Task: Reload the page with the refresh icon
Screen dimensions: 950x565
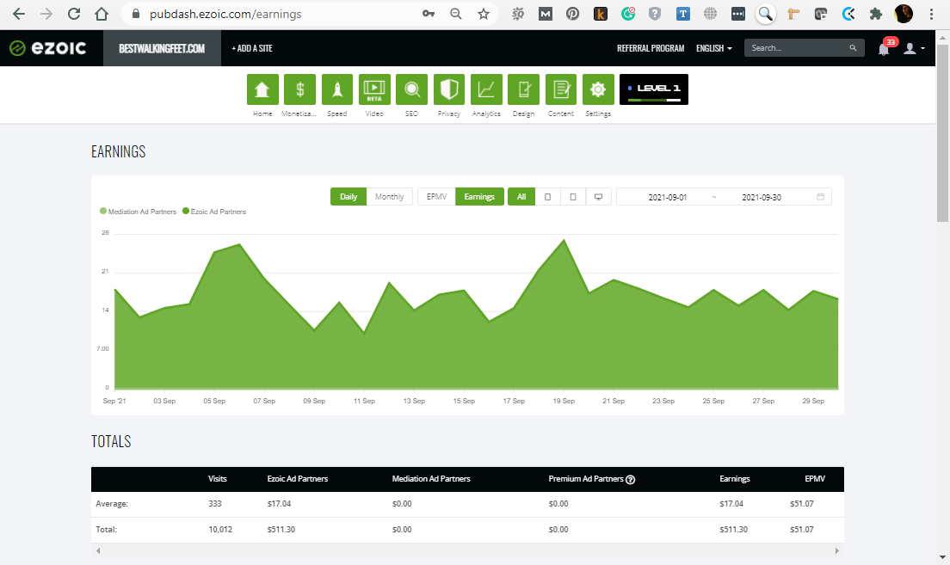Action: pos(74,14)
